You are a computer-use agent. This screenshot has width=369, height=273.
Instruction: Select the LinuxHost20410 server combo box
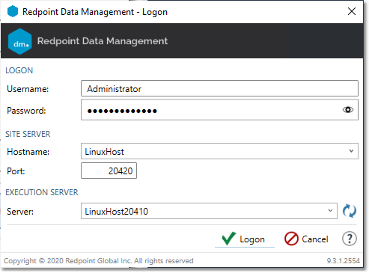[209, 211]
